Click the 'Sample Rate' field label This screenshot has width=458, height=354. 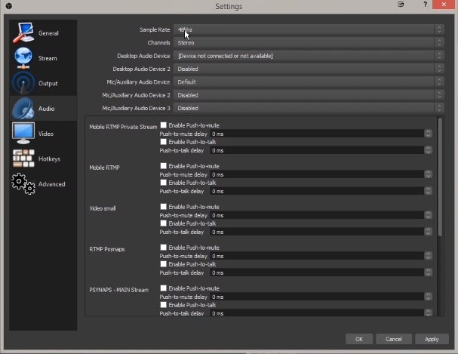tap(155, 29)
